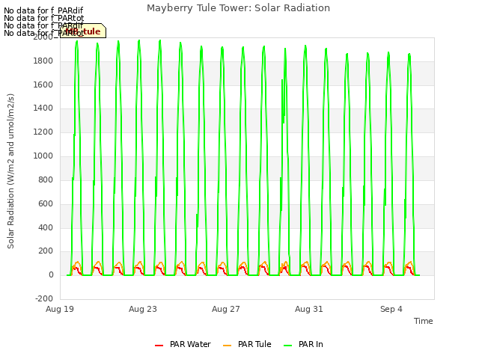The image size is (479, 359).
Task: Click the 1000 y-axis tick label
Action: pos(43,156)
